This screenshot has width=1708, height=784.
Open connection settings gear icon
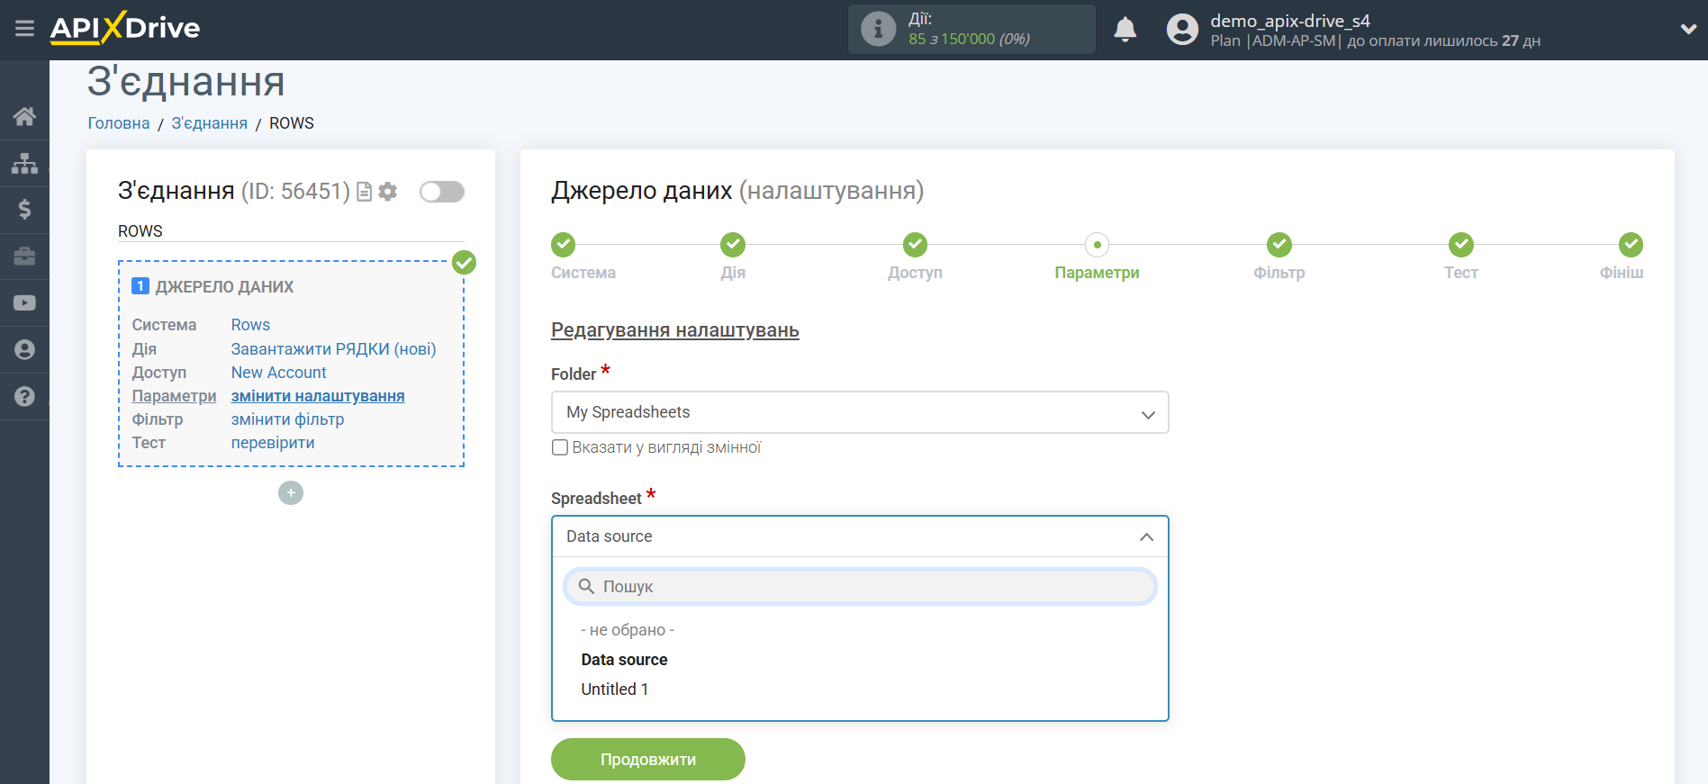coord(387,192)
